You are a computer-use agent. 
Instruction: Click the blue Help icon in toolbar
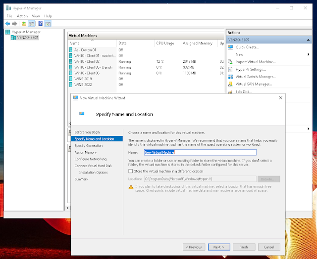pyautogui.click(x=40, y=24)
